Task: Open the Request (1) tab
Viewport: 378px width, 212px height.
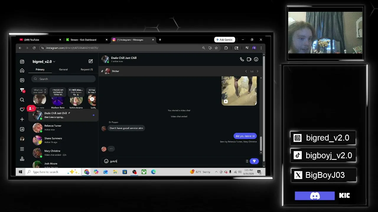Action: pyautogui.click(x=87, y=69)
